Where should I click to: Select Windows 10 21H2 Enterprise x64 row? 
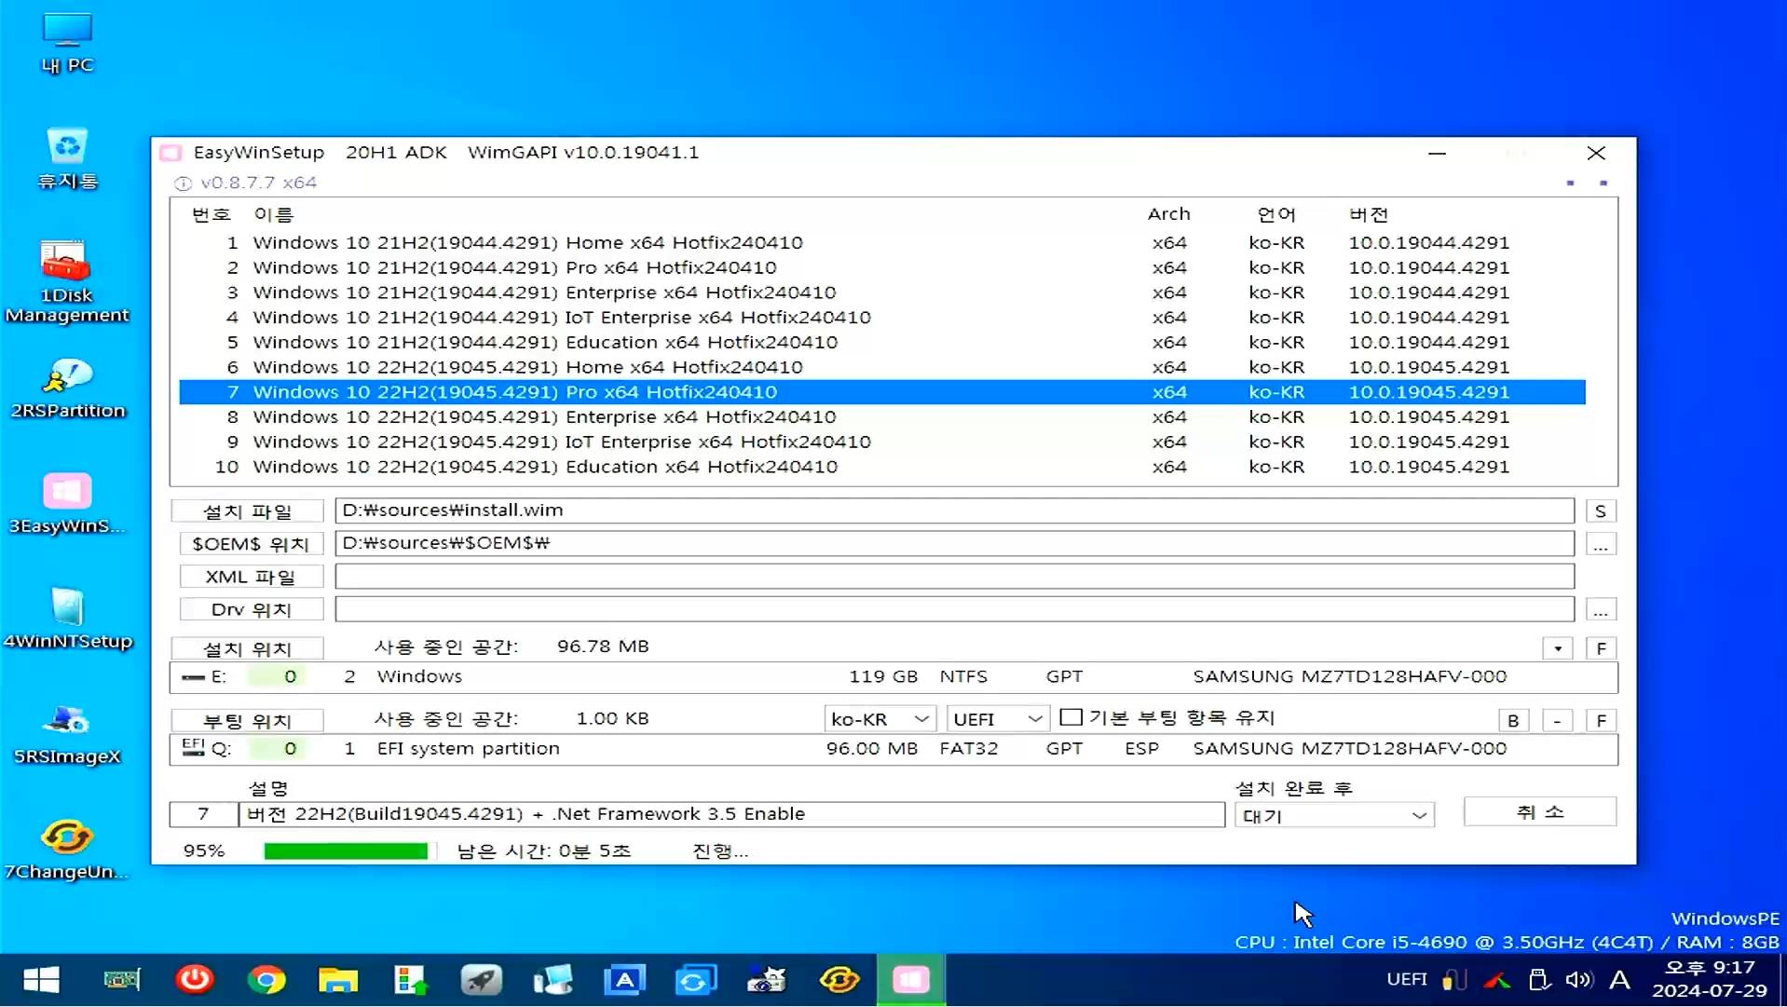(x=881, y=293)
